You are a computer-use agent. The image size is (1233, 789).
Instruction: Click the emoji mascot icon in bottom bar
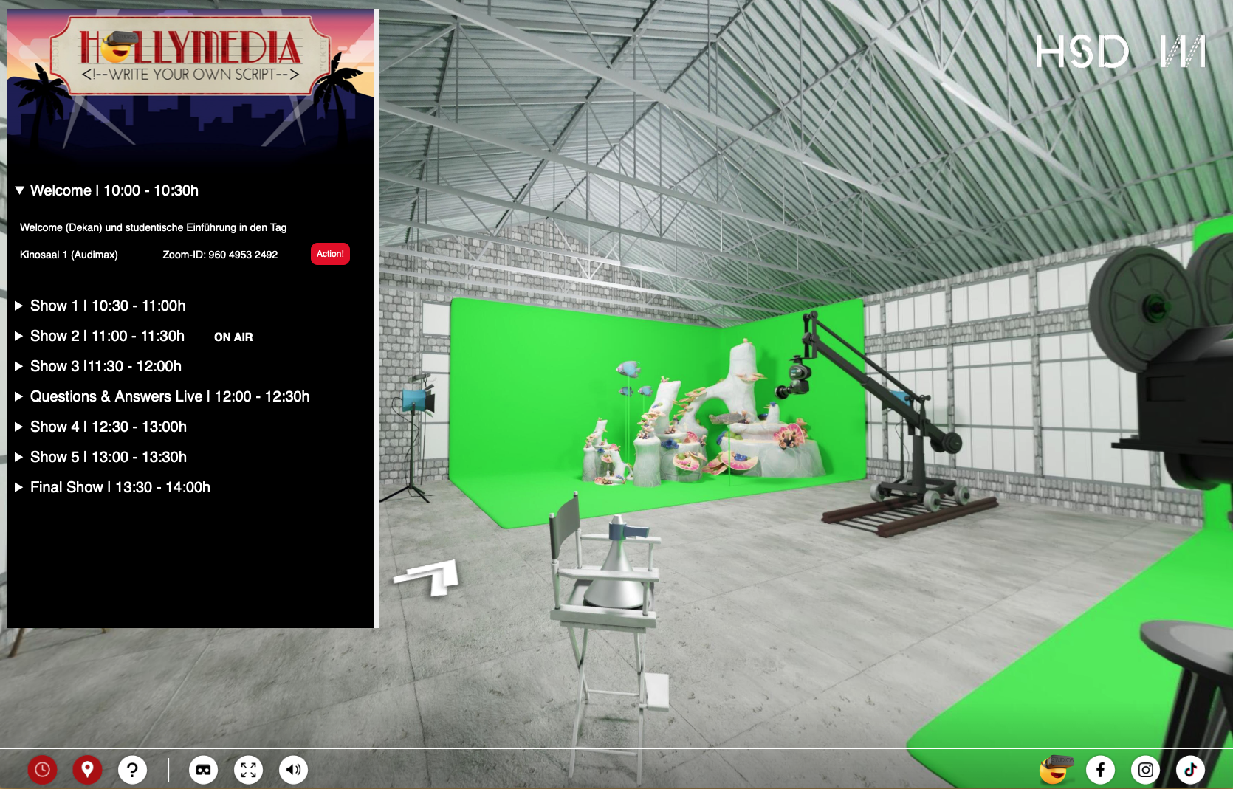[1055, 770]
